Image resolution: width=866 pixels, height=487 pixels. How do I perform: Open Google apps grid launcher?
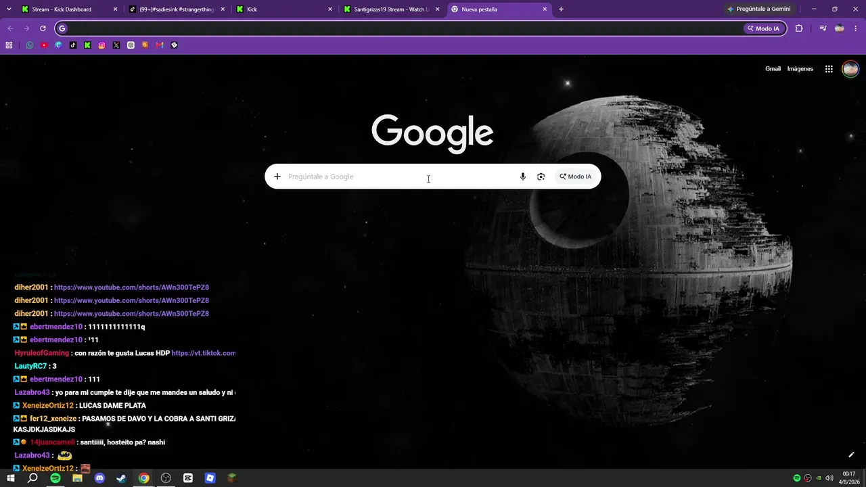click(x=829, y=69)
